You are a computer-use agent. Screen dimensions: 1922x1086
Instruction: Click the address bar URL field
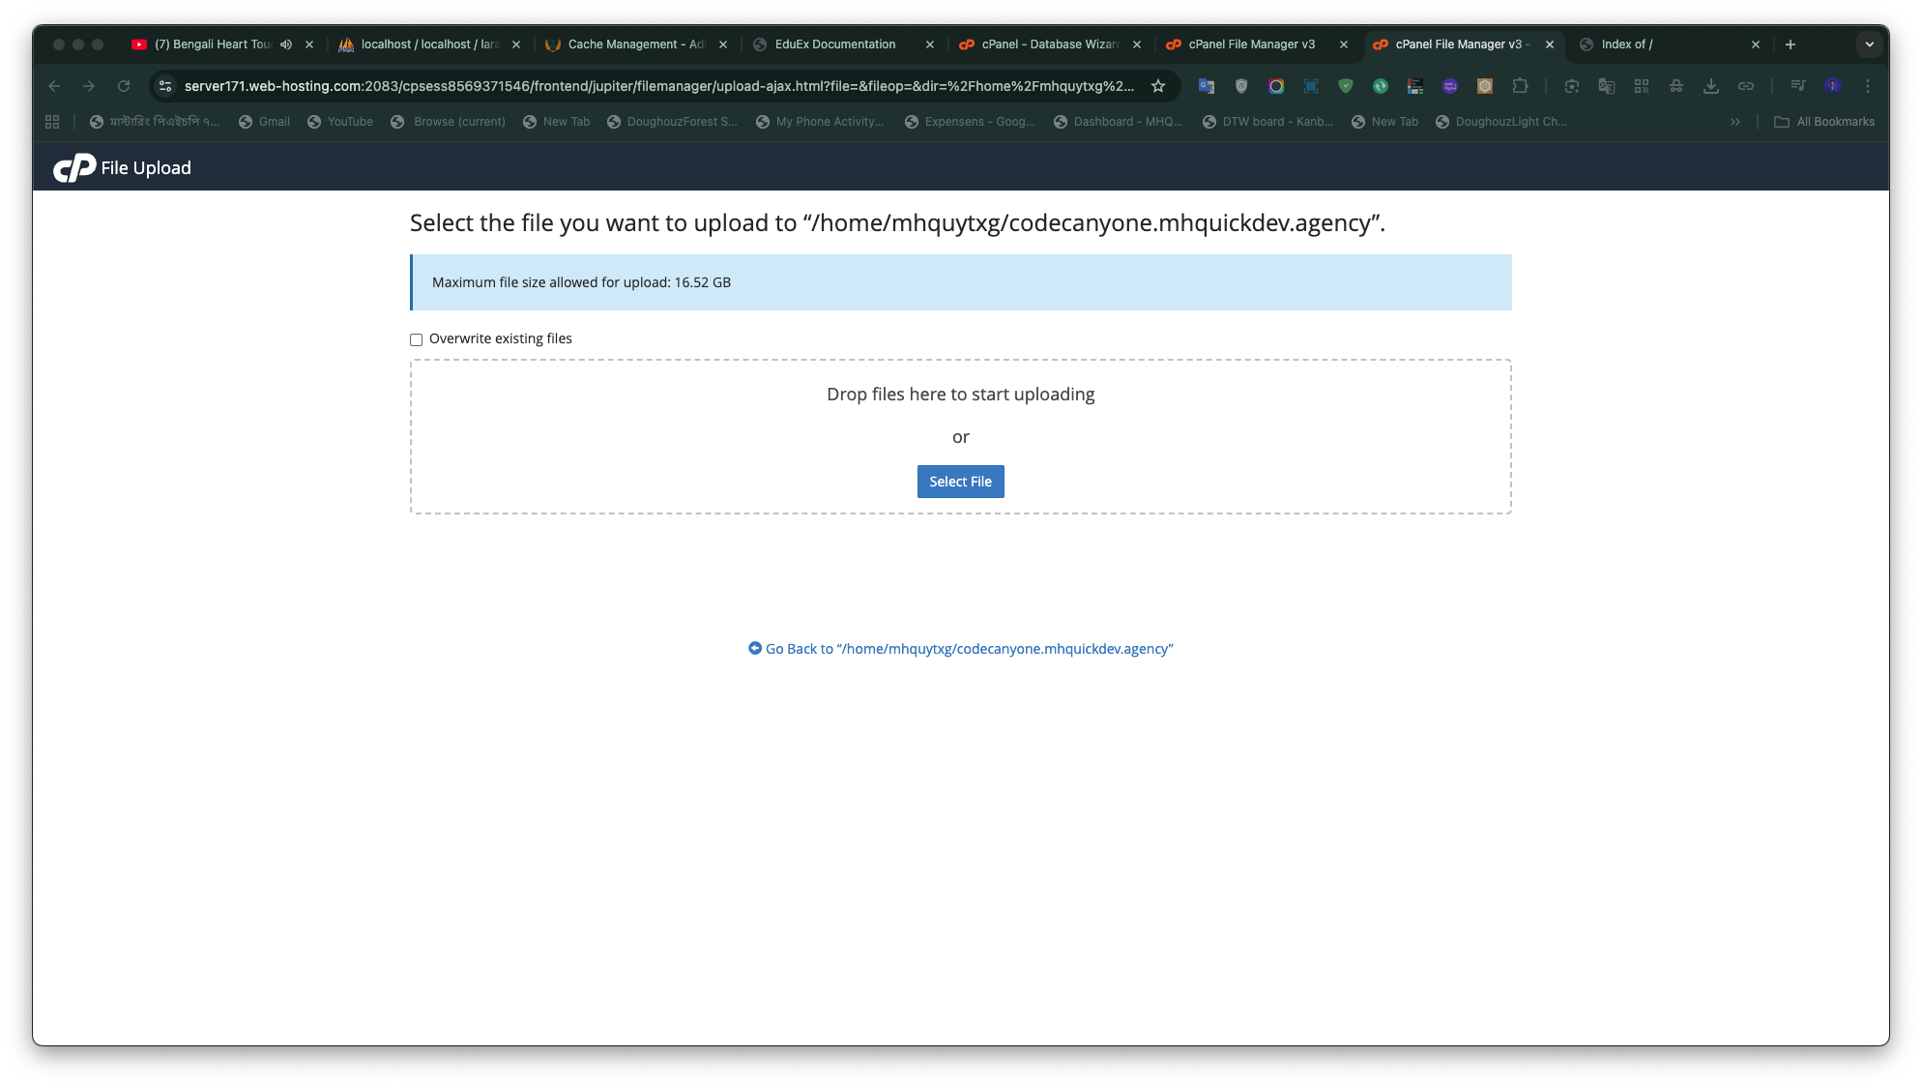(x=657, y=86)
